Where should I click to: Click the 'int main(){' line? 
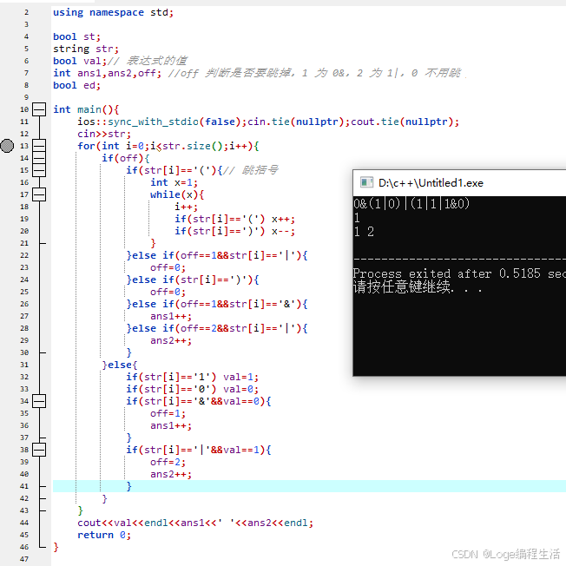coord(86,109)
